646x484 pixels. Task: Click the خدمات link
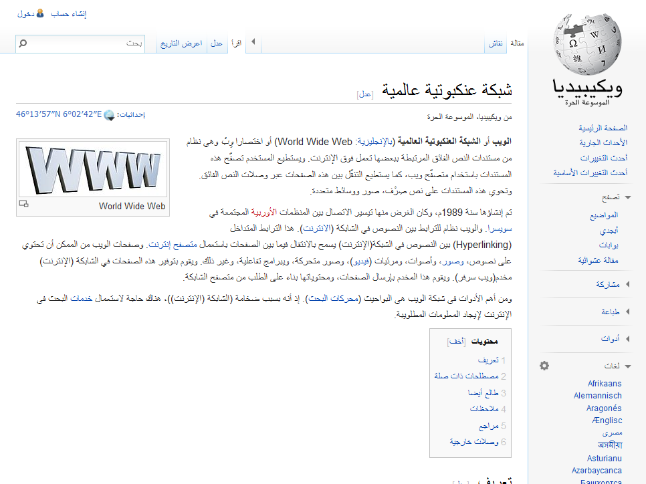[81, 299]
